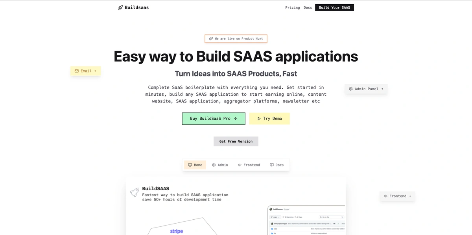Click the Product Hunt icon in the banner
The image size is (472, 235).
pos(211,38)
